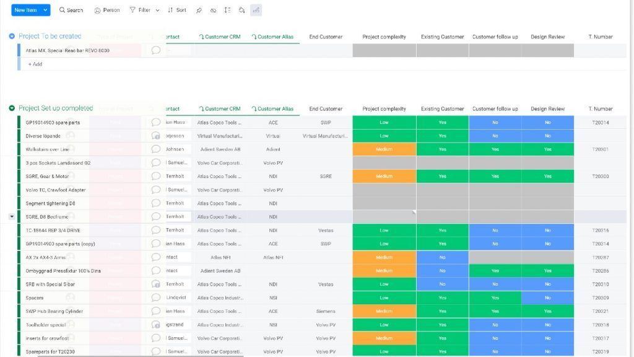Open conversation for GP19014903 spare parts

coord(155,122)
